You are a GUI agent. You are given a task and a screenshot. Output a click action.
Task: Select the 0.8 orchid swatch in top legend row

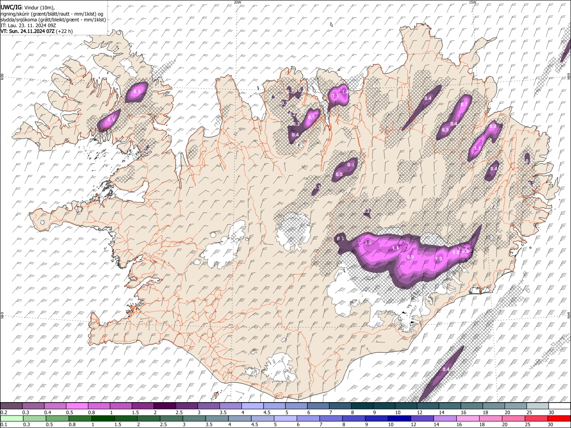pyautogui.click(x=99, y=406)
